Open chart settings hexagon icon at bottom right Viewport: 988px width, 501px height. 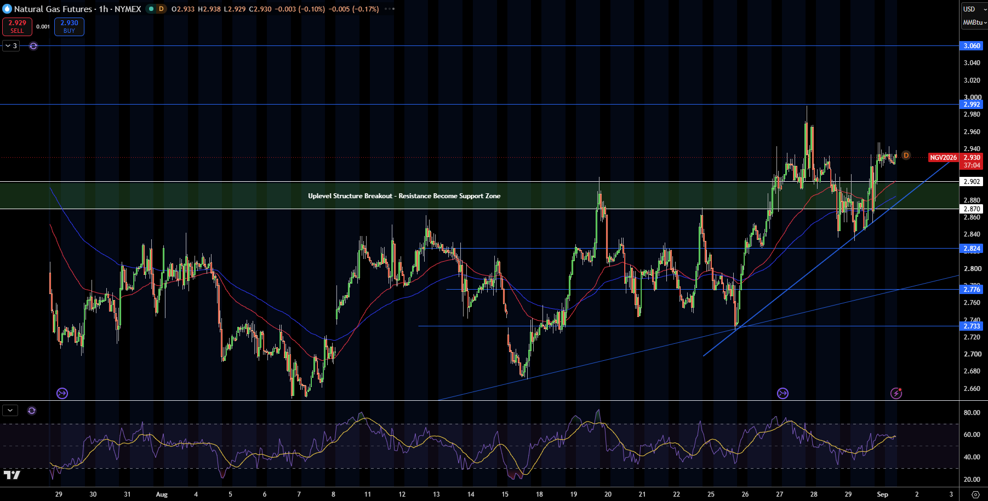pyautogui.click(x=975, y=494)
